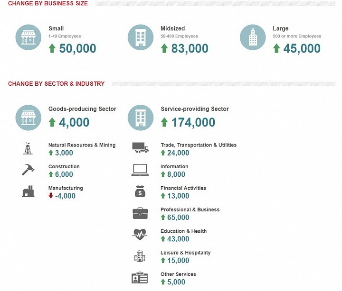This screenshot has height=291, width=342.
Task: Click the 5,000 value
Action: click(176, 282)
